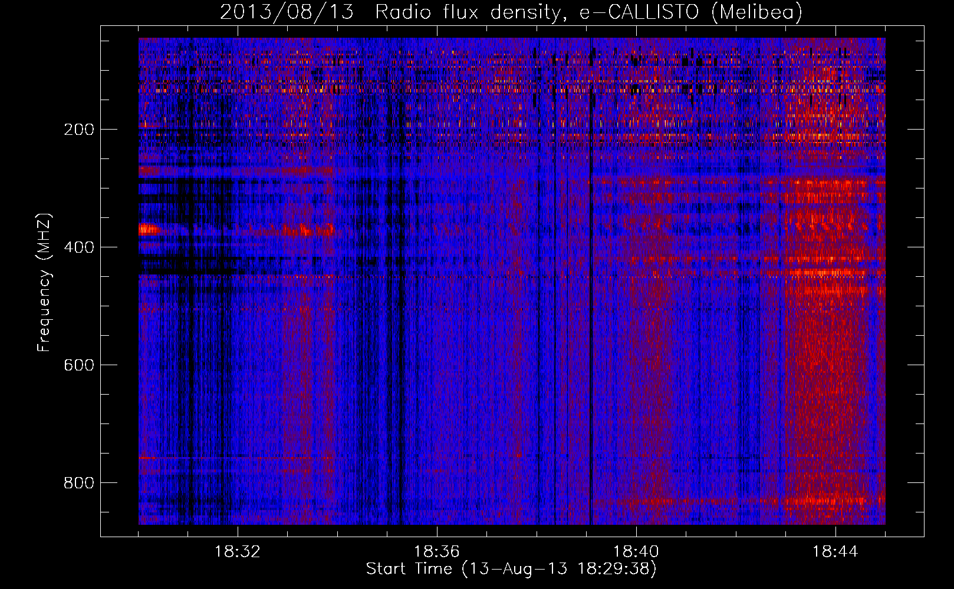954x589 pixels.
Task: Click the 18:40 time tick label
Action: (636, 552)
